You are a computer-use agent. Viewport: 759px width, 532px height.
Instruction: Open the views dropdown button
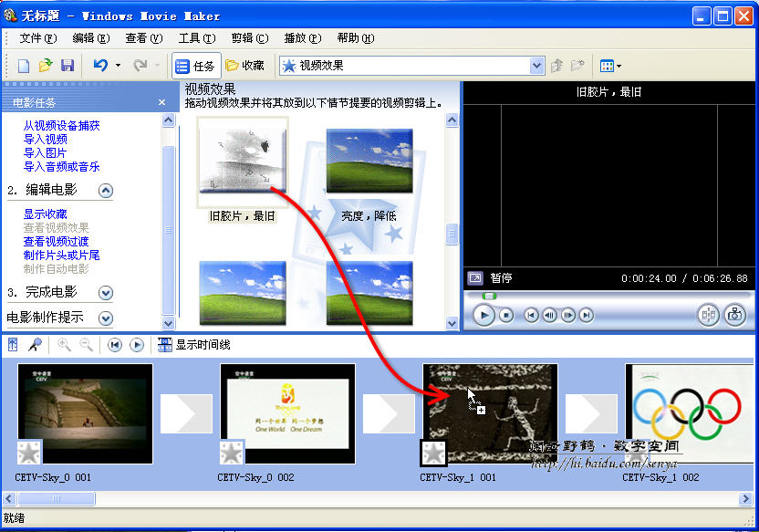point(610,66)
